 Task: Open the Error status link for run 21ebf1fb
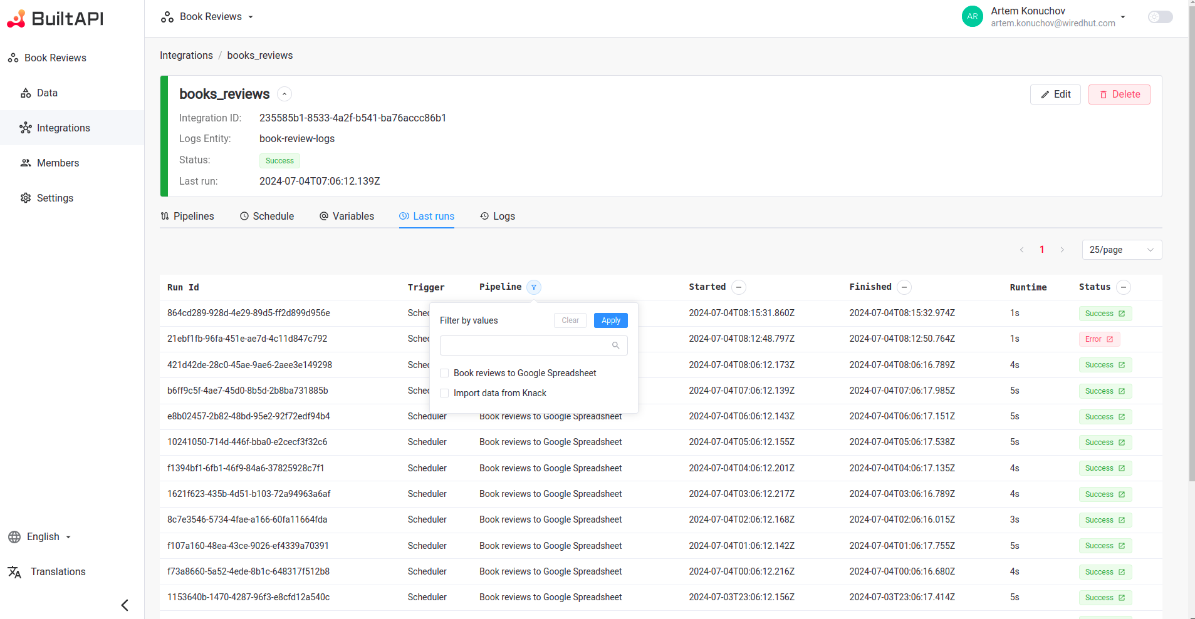click(1100, 339)
